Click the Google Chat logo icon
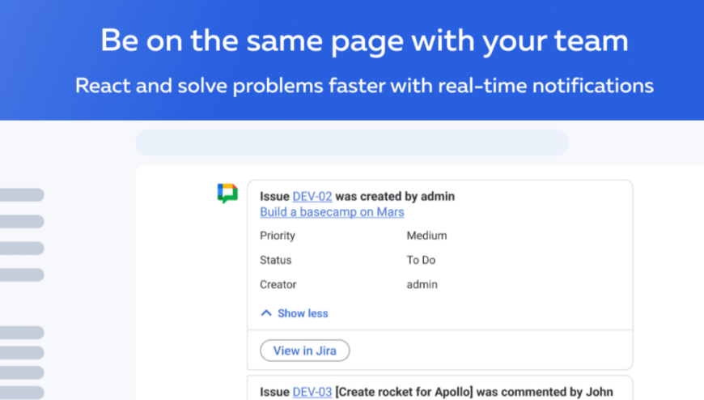Viewport: 704px width, 400px height. pyautogui.click(x=227, y=194)
